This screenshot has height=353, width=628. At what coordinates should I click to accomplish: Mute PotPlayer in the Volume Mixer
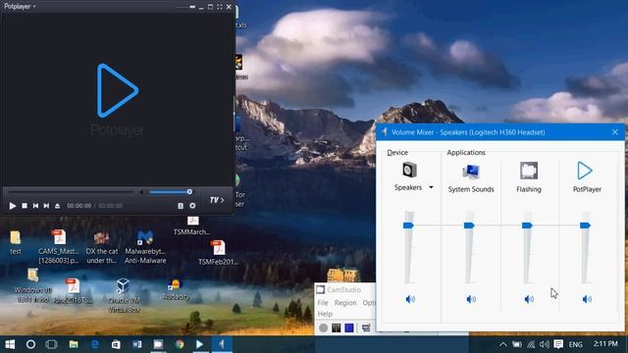tap(587, 299)
